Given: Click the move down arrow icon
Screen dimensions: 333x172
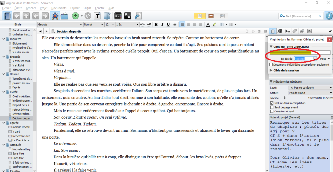Looking at the screenshot, I should click(17, 16).
